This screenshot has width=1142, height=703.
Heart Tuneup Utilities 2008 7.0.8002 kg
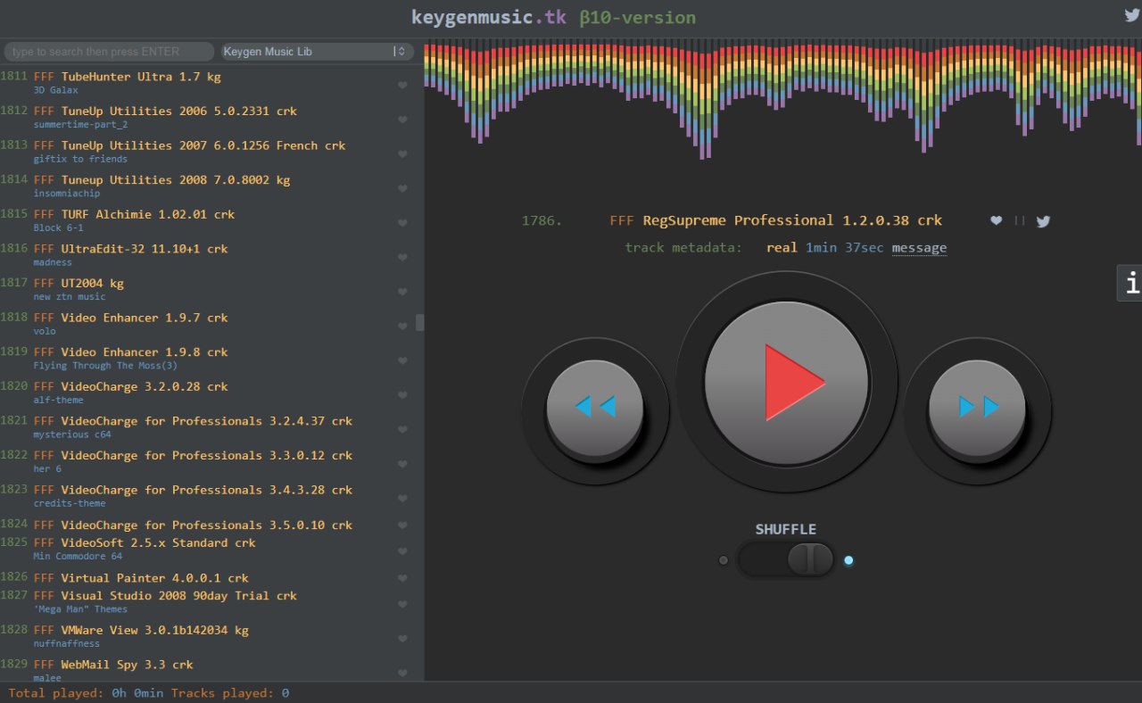[402, 188]
